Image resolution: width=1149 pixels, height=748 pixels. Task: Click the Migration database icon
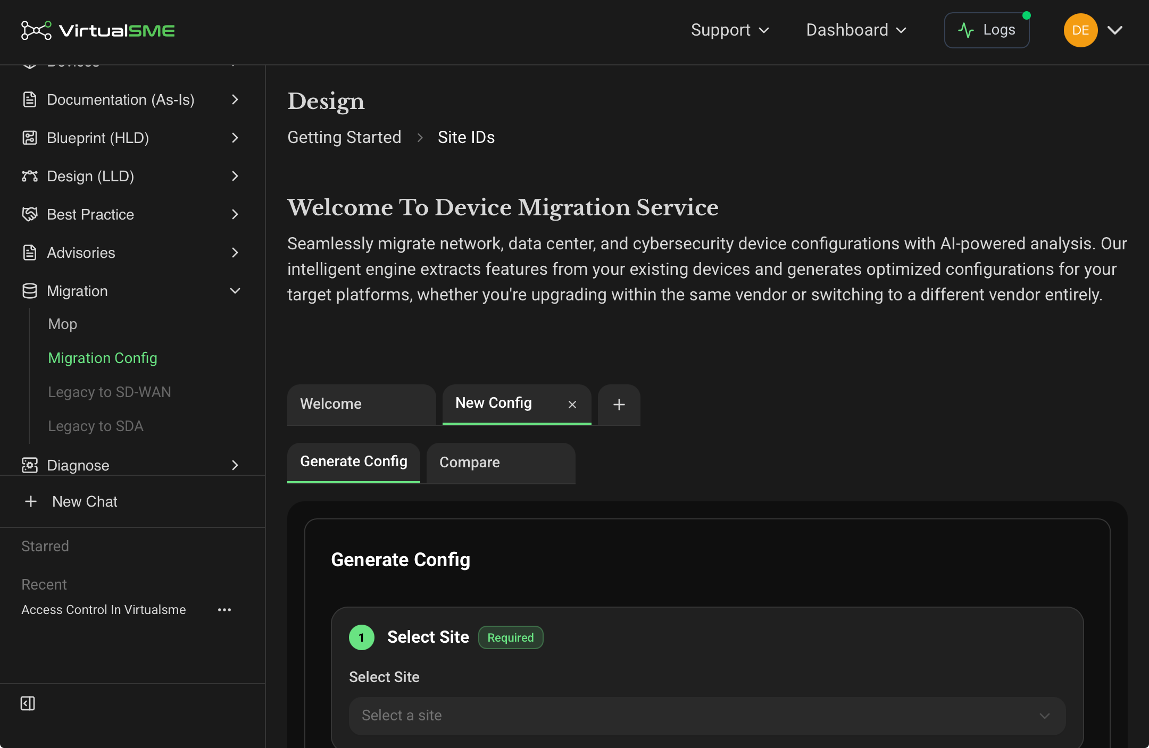point(30,291)
